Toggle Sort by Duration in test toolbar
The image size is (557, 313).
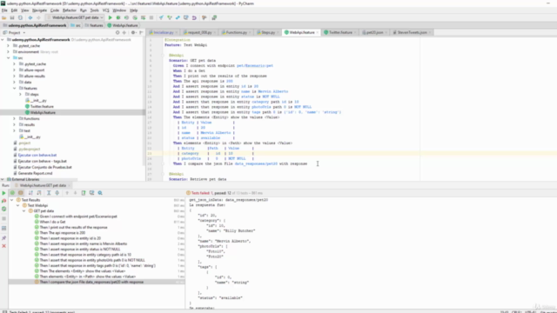tap(39, 193)
